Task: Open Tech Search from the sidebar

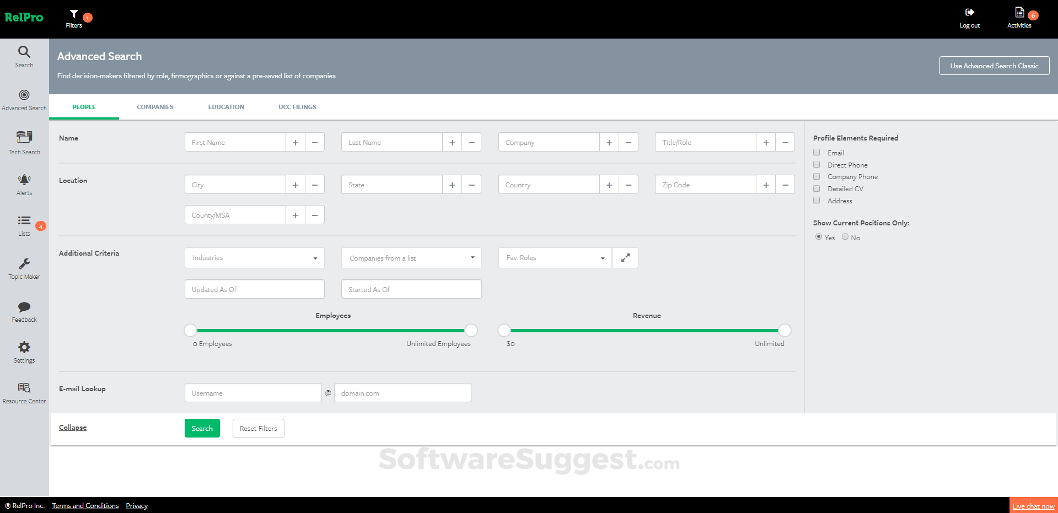Action: click(x=24, y=142)
